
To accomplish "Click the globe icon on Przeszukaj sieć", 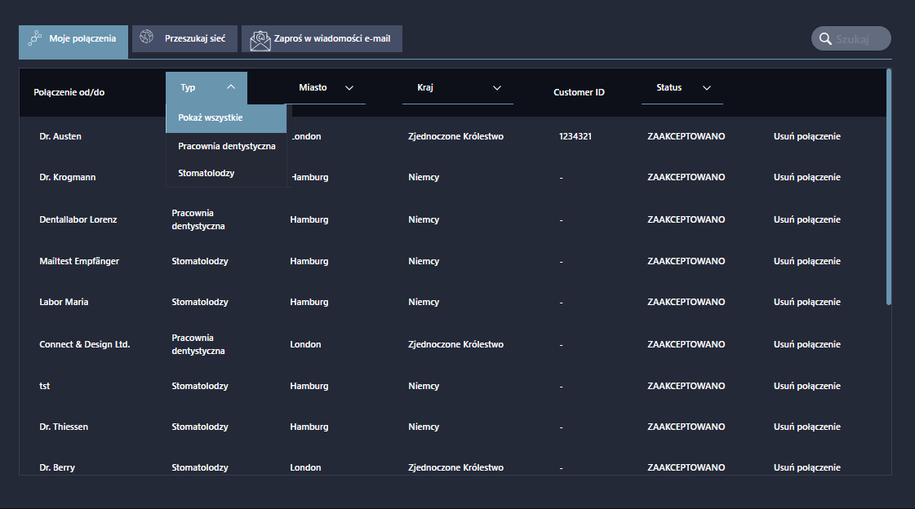I will (x=147, y=38).
